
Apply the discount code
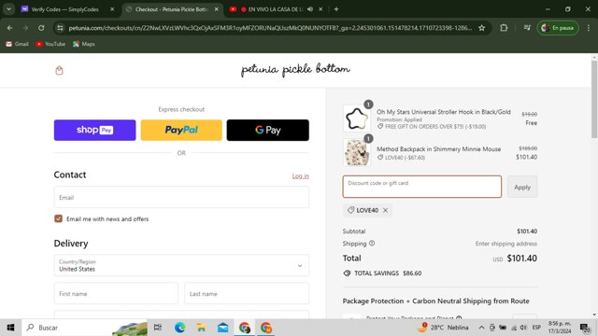pos(522,187)
